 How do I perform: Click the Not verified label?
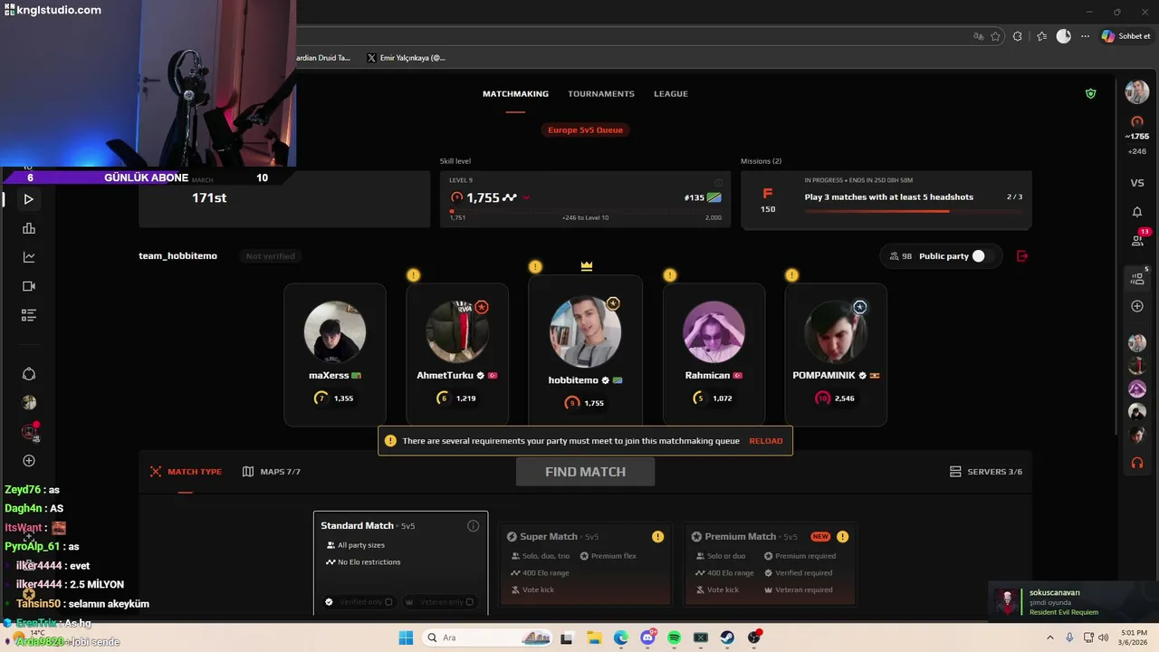pyautogui.click(x=271, y=256)
